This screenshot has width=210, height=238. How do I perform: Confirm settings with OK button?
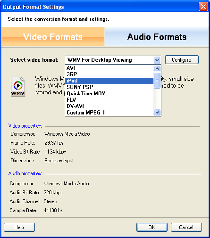tap(152, 227)
